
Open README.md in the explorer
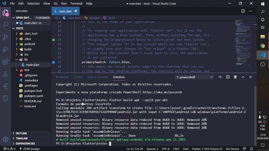point(33,101)
